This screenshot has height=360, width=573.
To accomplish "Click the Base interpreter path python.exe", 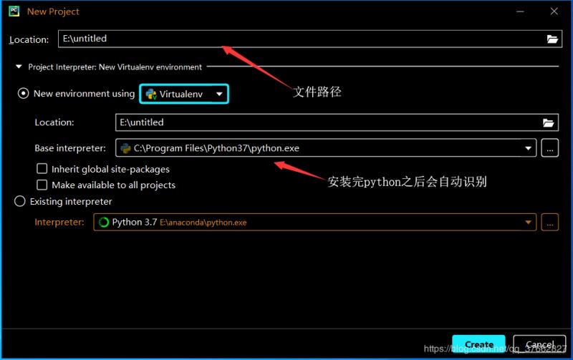I will pyautogui.click(x=216, y=148).
